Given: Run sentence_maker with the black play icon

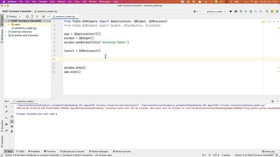Looking at the screenshot, I should point(231,11).
